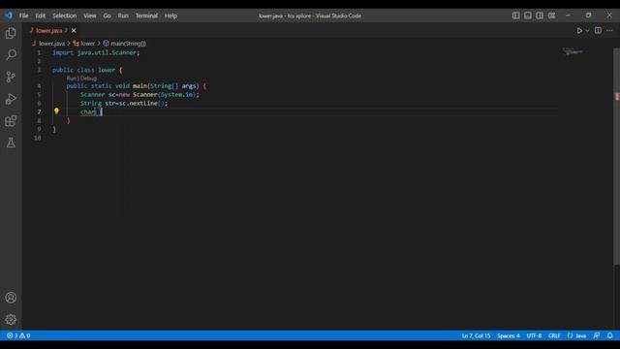Click the feedback icon in status bar
The width and height of the screenshot is (620, 349).
pyautogui.click(x=597, y=335)
